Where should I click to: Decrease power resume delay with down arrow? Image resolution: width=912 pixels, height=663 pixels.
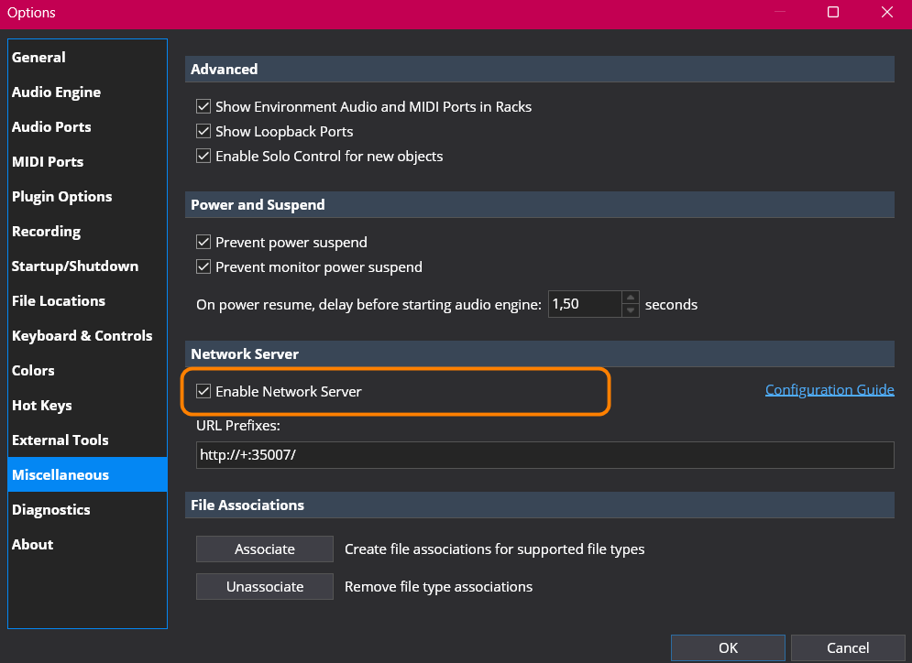[x=631, y=310]
